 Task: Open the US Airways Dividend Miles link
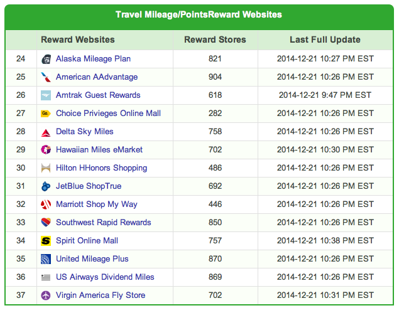[x=105, y=277]
